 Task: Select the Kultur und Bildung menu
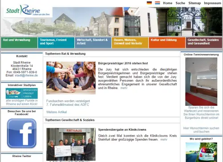tap(167, 43)
